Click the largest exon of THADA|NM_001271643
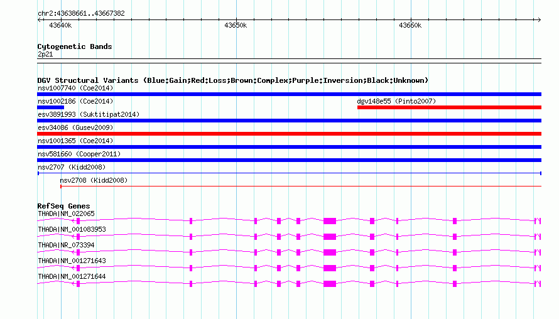The image size is (559, 319). click(x=330, y=268)
